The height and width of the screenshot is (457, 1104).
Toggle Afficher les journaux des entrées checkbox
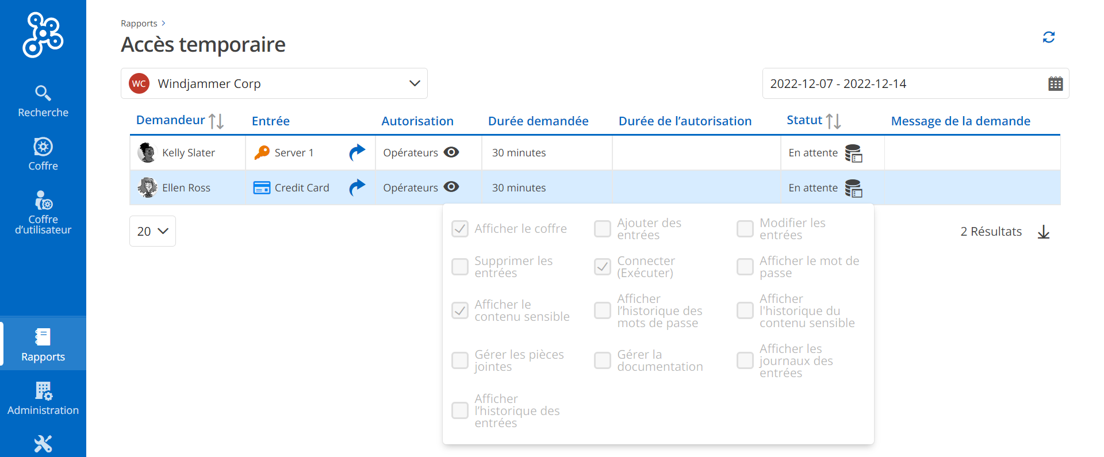[745, 360]
